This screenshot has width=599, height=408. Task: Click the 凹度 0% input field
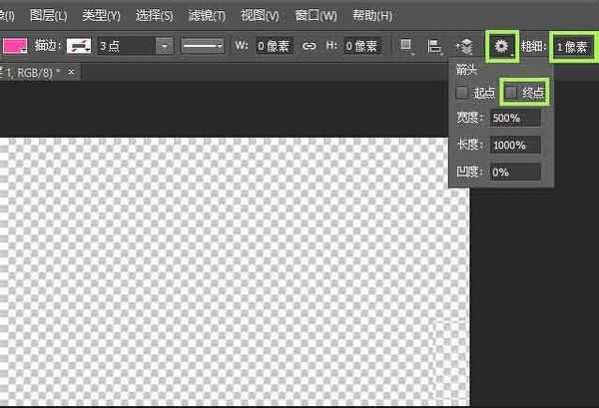coord(515,172)
